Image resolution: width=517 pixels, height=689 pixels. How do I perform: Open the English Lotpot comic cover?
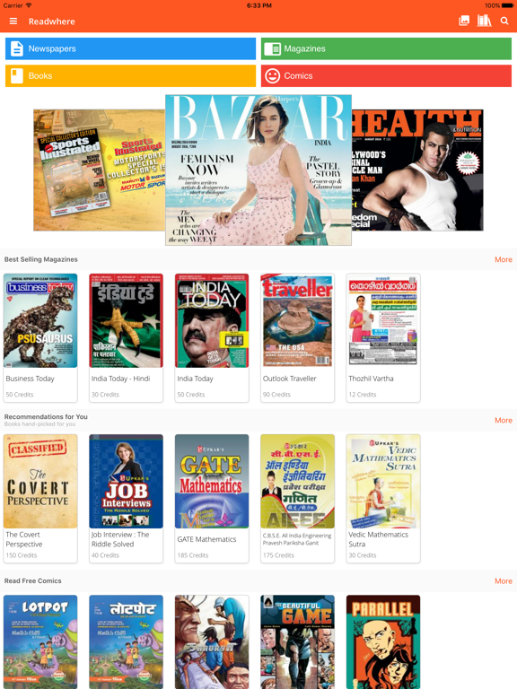tap(40, 642)
